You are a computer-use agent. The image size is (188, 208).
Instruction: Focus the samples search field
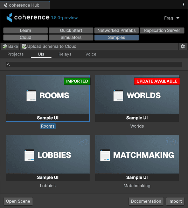click(94, 65)
